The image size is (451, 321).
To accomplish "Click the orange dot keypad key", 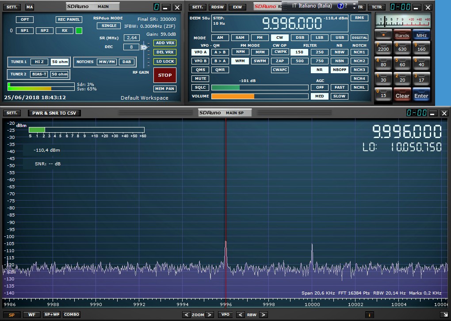I will pyautogui.click(x=383, y=35).
